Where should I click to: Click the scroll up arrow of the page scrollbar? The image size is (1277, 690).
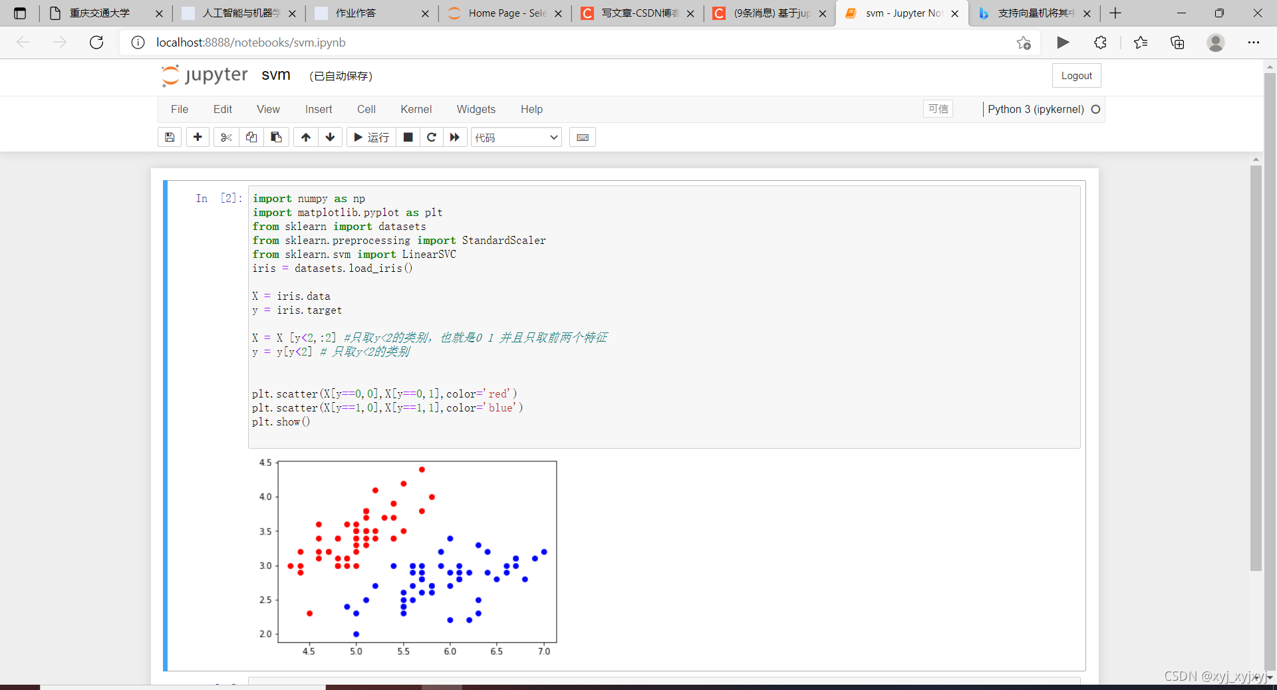[1270, 66]
